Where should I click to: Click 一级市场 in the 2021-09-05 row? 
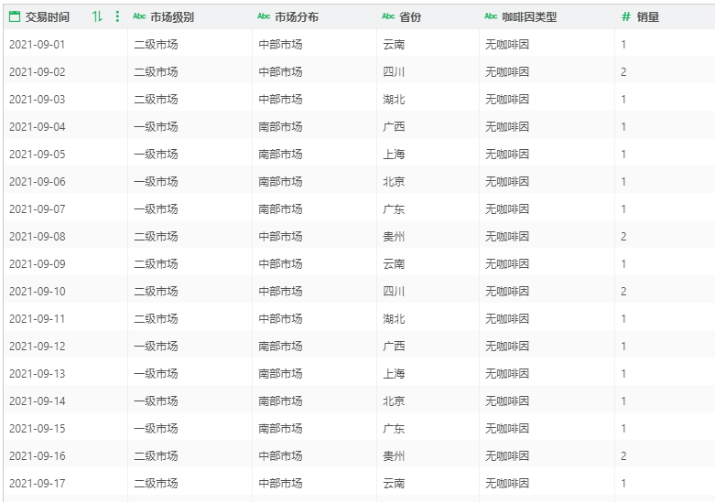coord(156,154)
